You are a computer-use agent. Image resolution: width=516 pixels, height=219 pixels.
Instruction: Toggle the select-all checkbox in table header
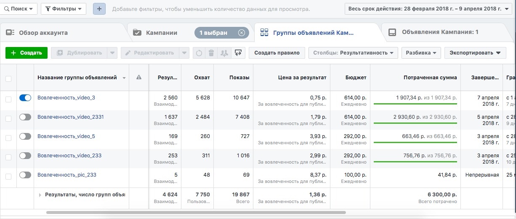(8, 78)
